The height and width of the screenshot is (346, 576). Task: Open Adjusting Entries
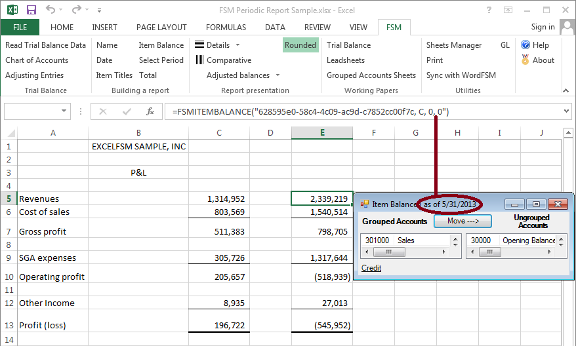pos(34,75)
